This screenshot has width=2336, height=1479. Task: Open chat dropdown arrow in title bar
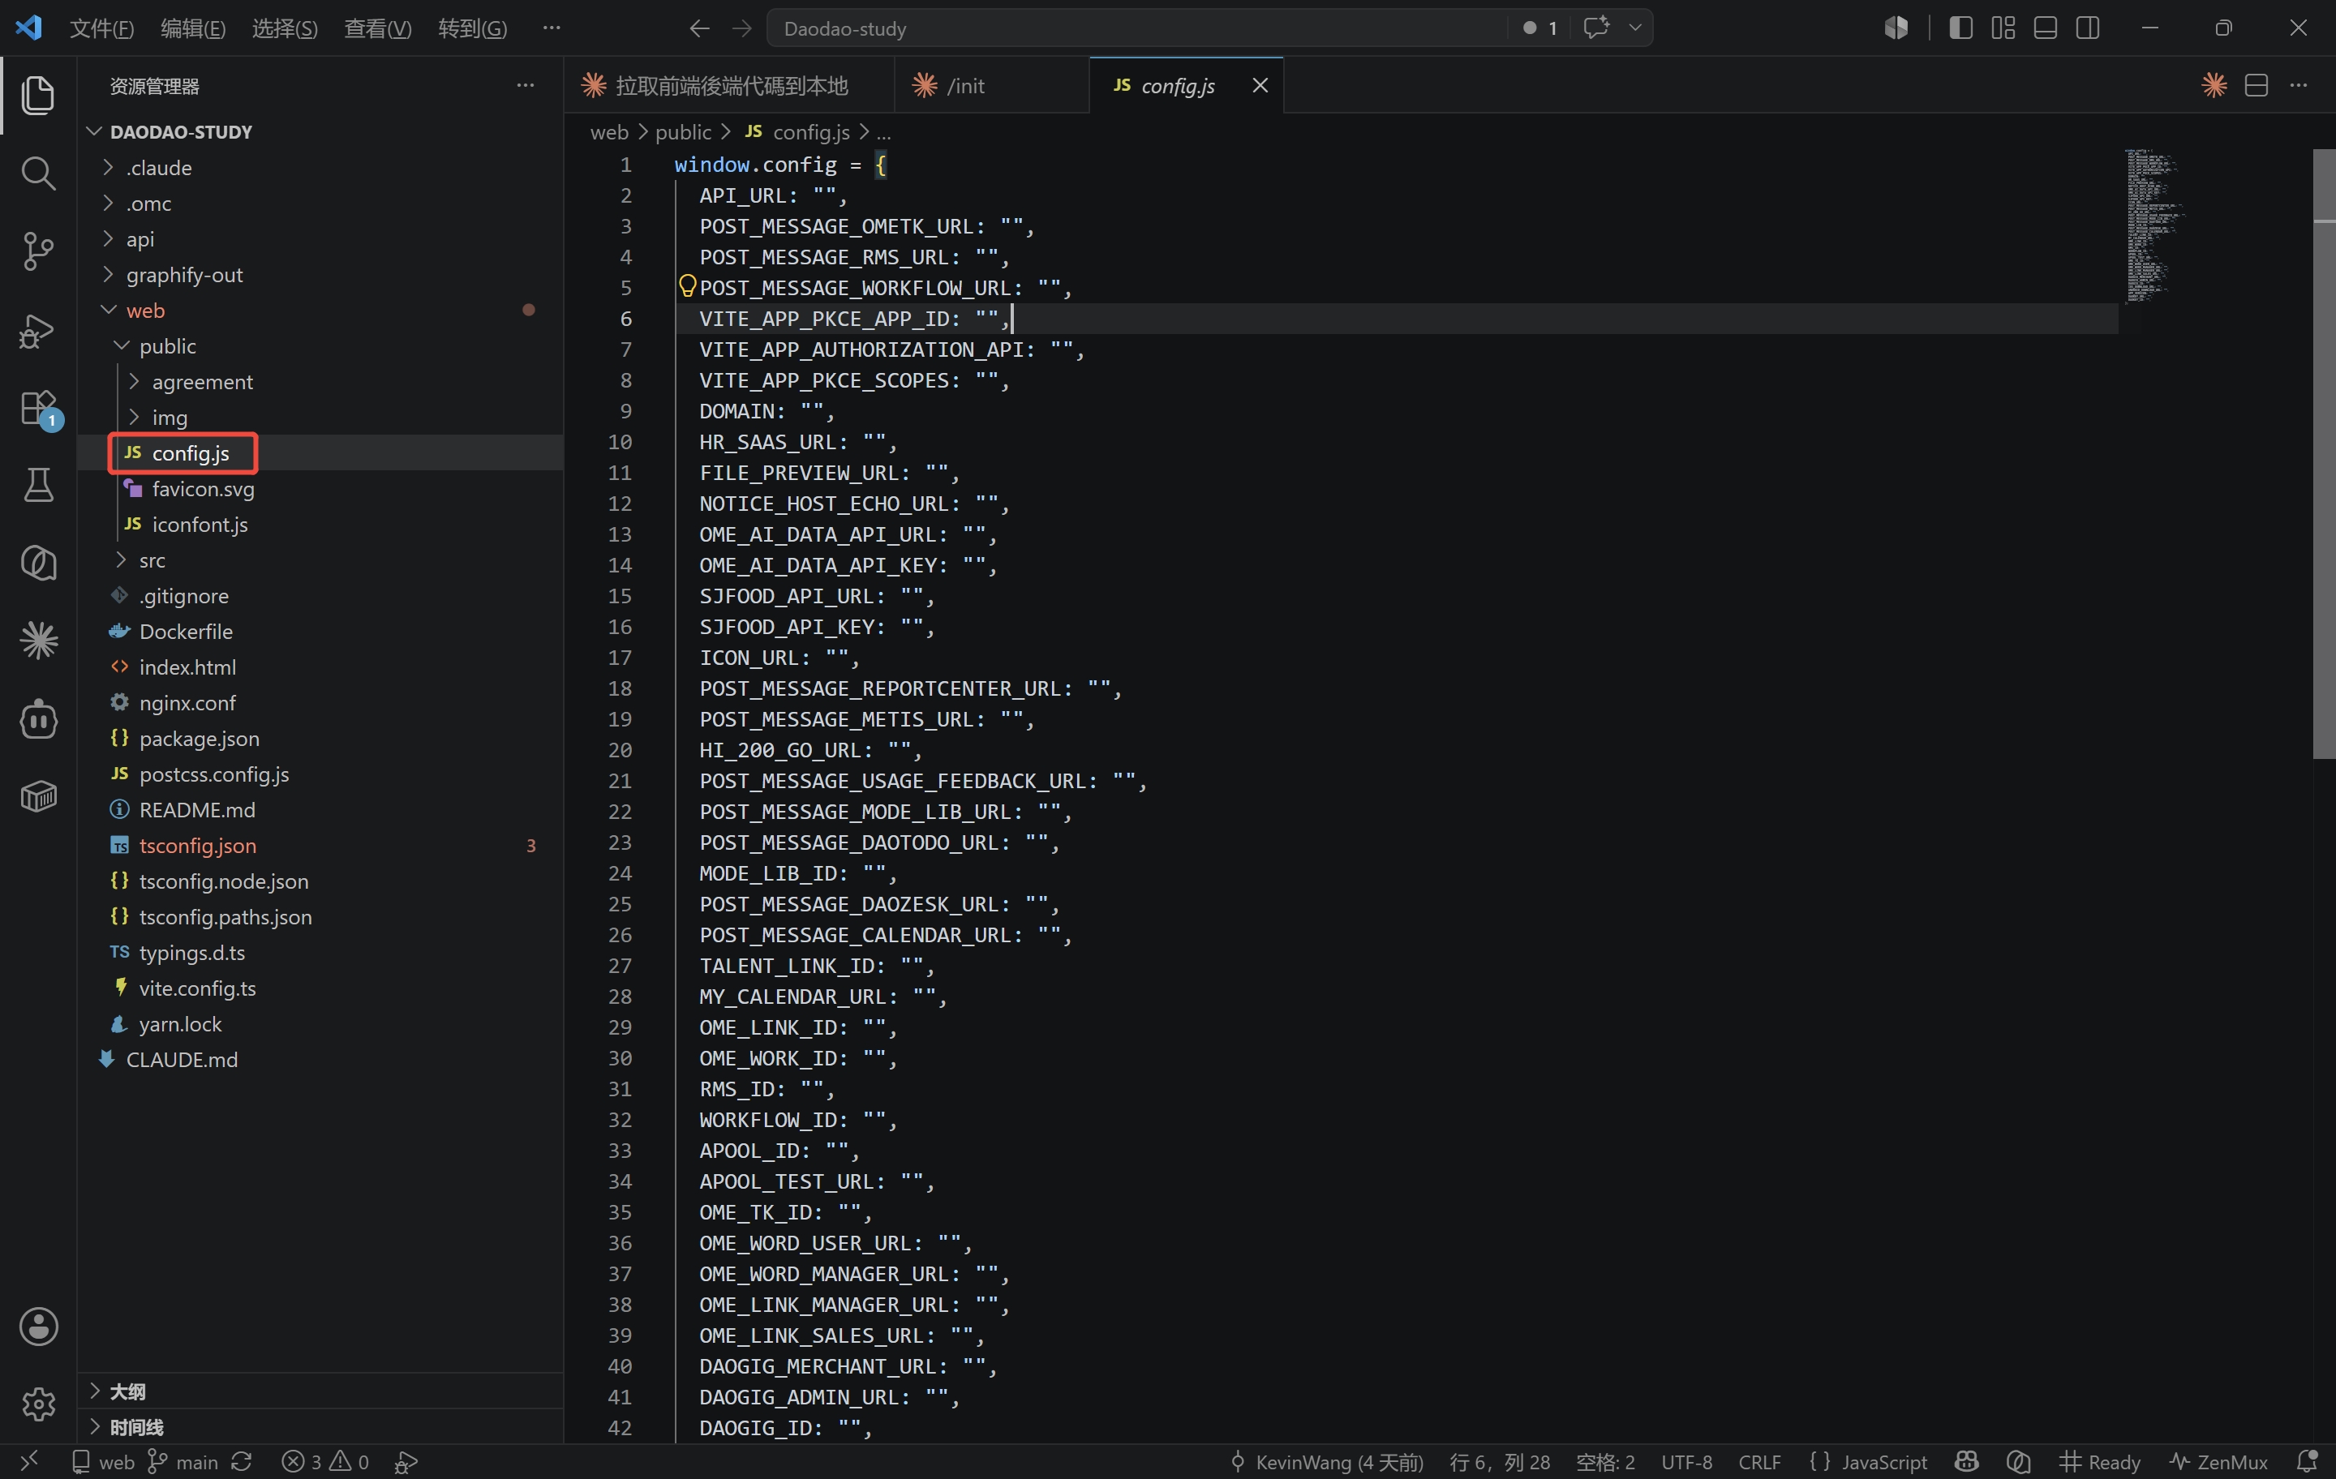pyautogui.click(x=1634, y=27)
